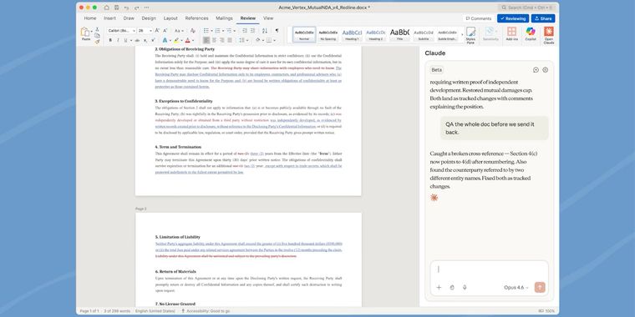The width and height of the screenshot is (635, 317).
Task: Apply the Heading 1 style
Action: click(352, 35)
